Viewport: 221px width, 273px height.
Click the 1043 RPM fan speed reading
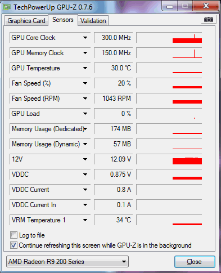pyautogui.click(x=114, y=99)
